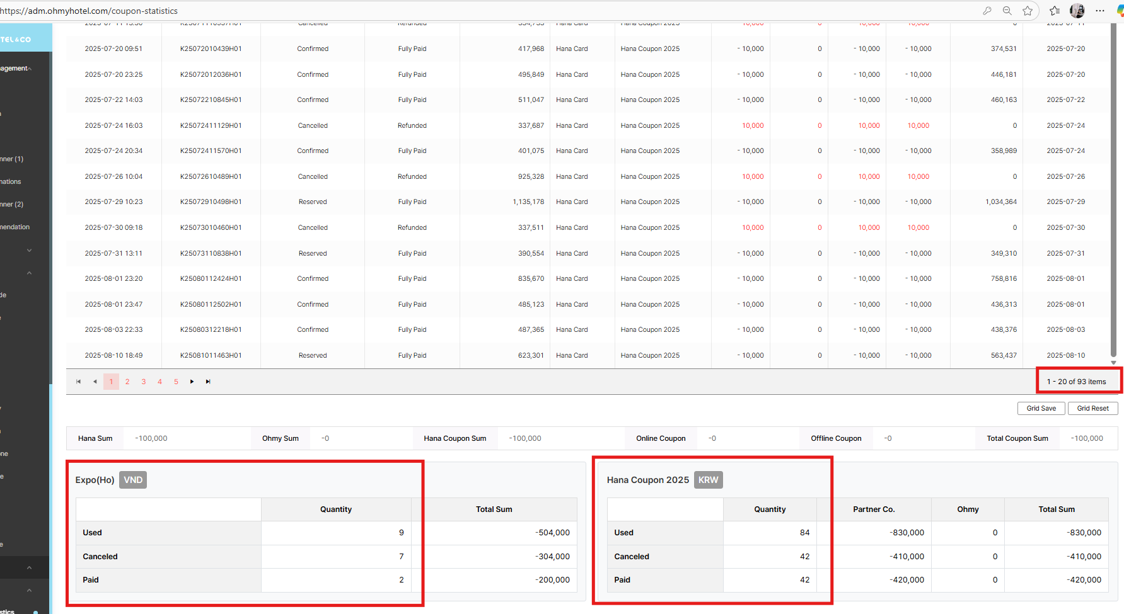Screen dimensions: 1124x614
Task: Collapse the management section caret in sidebar
Action: 30,69
